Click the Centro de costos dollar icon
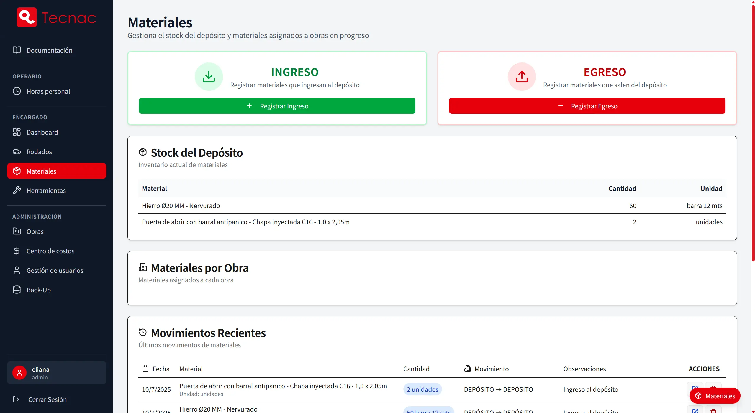Viewport: 755px width, 413px height. click(17, 251)
